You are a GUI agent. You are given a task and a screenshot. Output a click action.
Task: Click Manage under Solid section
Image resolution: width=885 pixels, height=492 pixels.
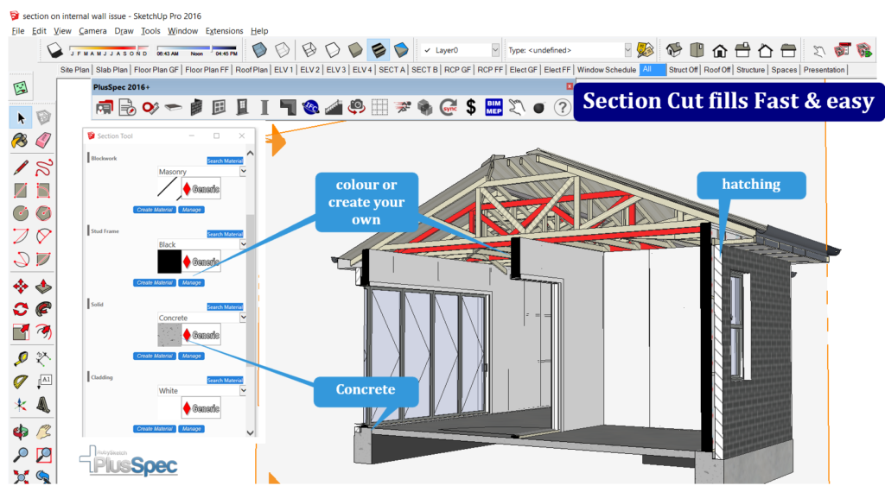coord(191,356)
